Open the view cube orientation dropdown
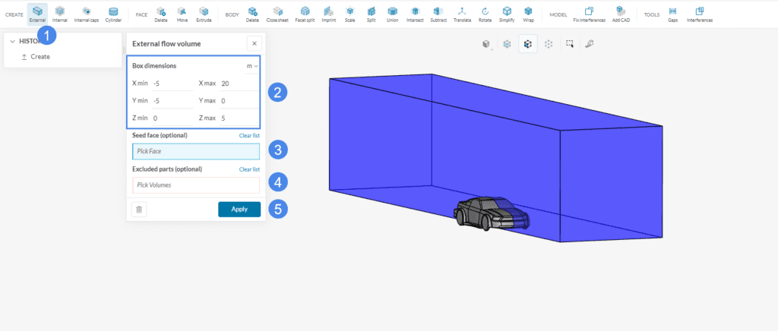This screenshot has height=331, width=778. point(486,44)
